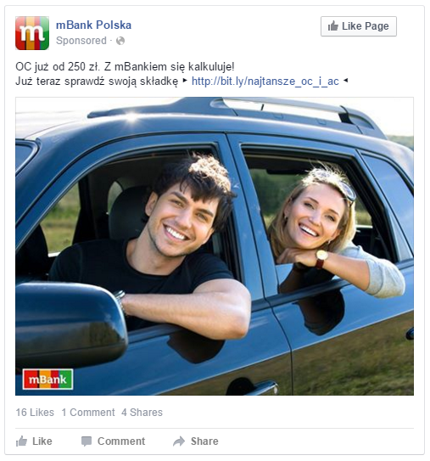Click the Share text button
This screenshot has height=461, width=430.
(204, 441)
